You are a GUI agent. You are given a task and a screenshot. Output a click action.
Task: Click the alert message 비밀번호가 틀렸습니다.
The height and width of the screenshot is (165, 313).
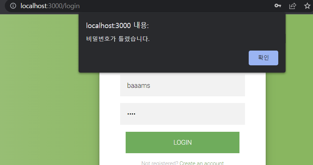point(118,39)
